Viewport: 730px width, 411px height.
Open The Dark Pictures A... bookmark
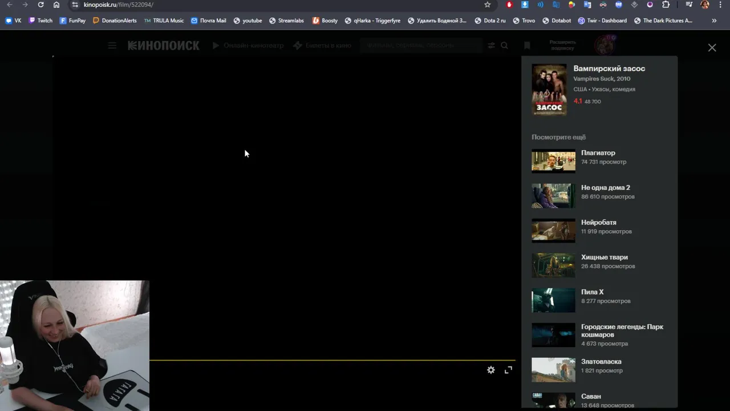663,21
